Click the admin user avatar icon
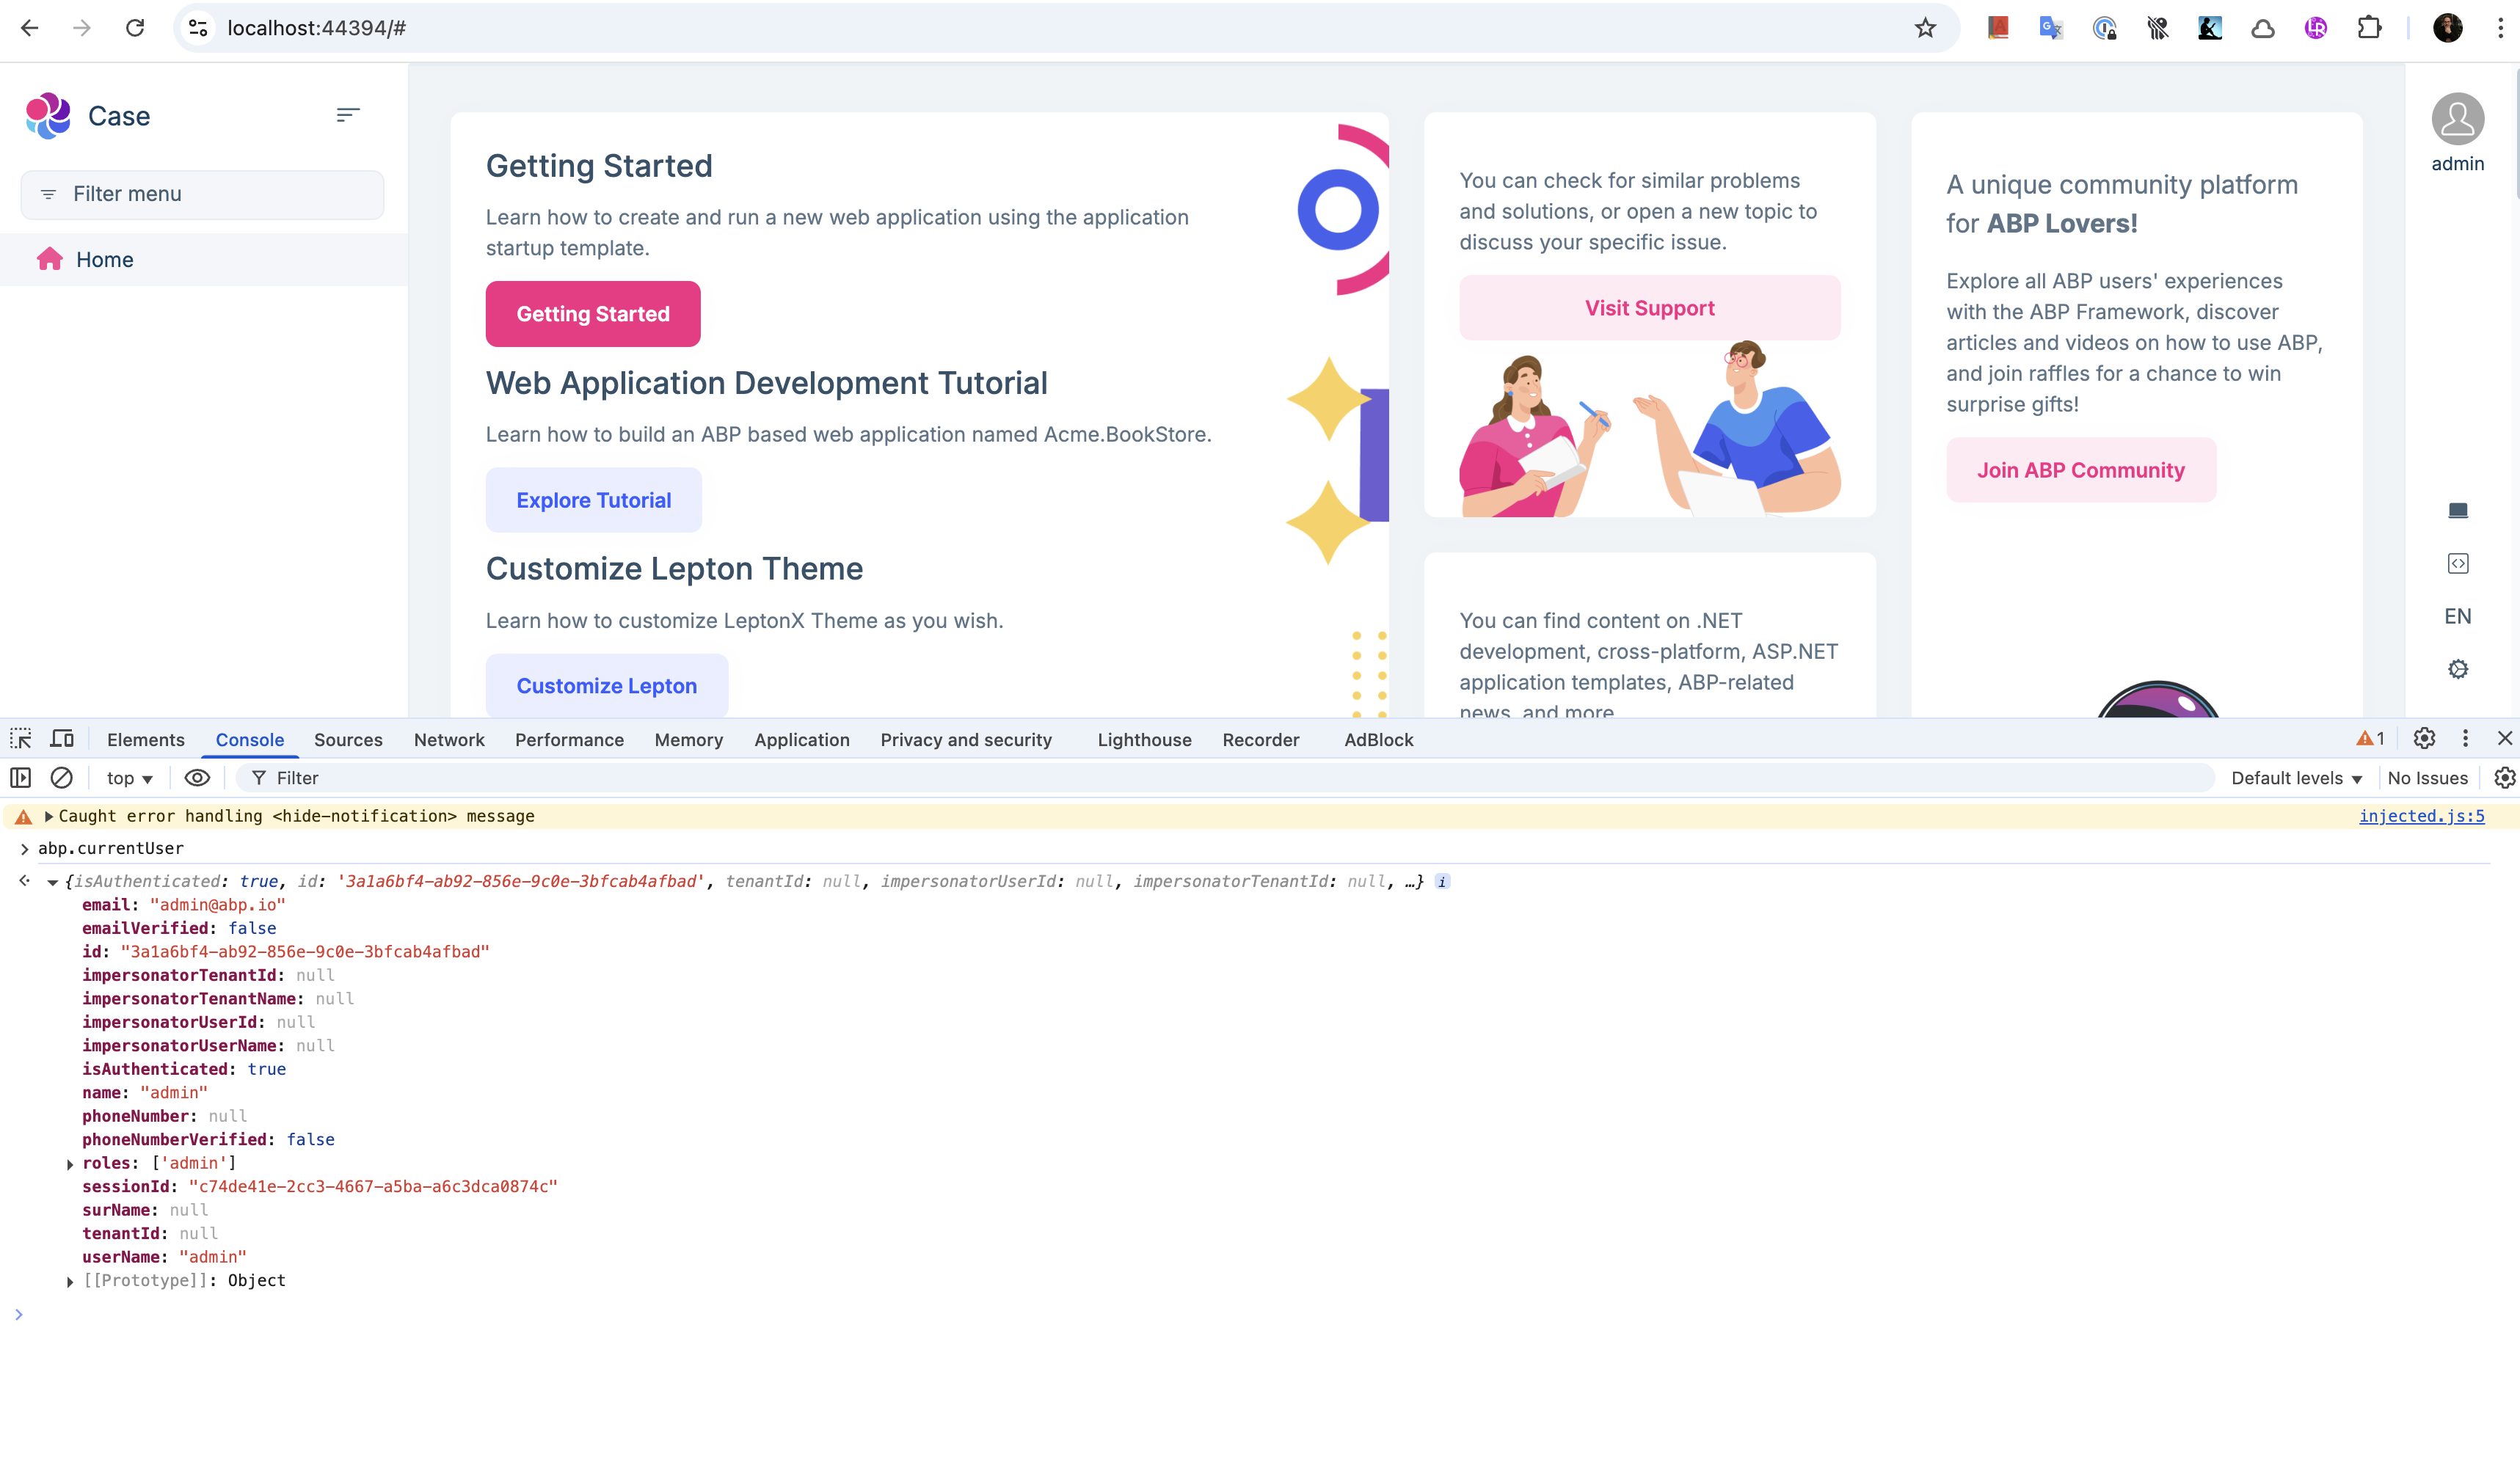This screenshot has height=1457, width=2520. click(2457, 120)
